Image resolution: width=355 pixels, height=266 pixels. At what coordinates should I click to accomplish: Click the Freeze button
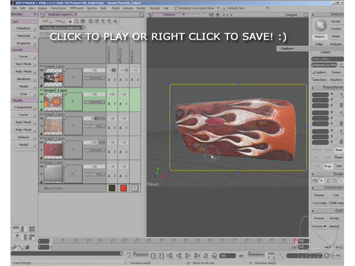click(x=319, y=219)
